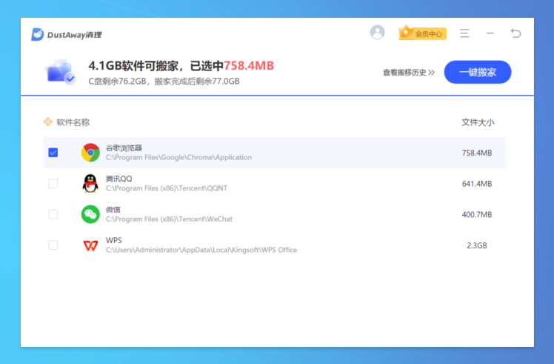Select the 微信 name text
Image resolution: width=554 pixels, height=364 pixels.
(113, 209)
